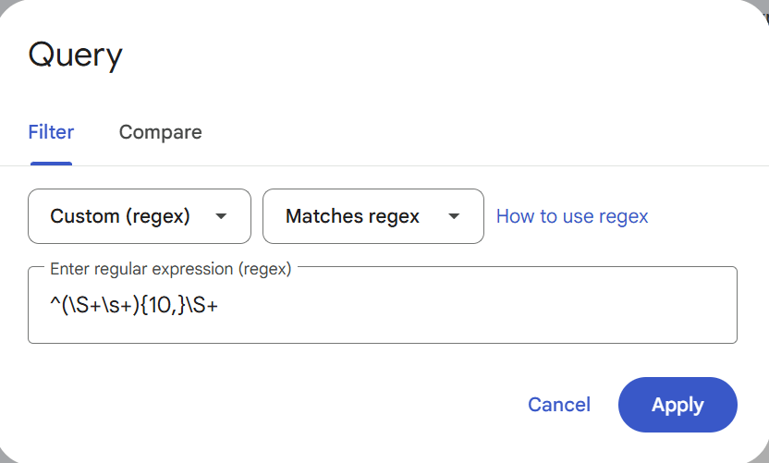The width and height of the screenshot is (769, 463).
Task: Switch to the Filter tab
Action: click(51, 132)
